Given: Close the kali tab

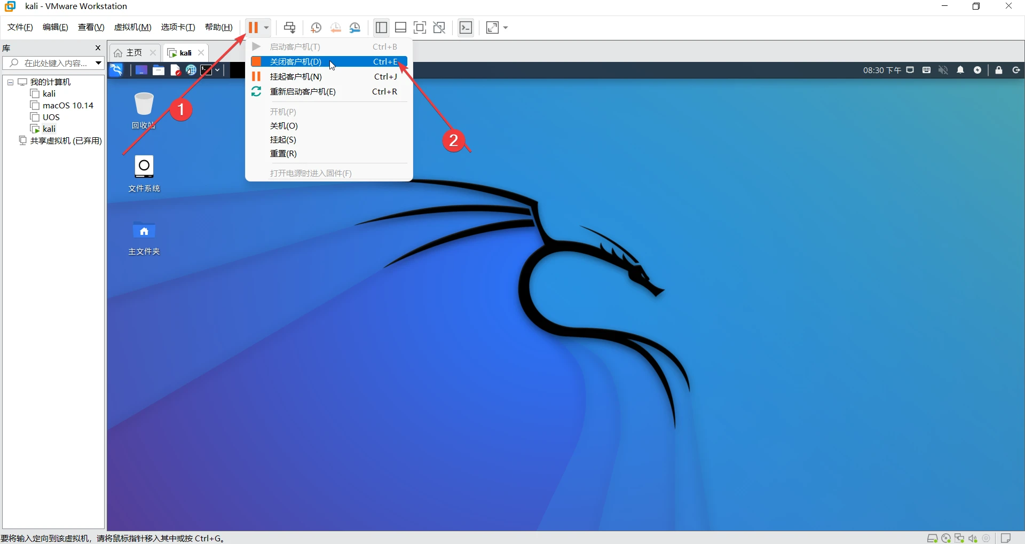Looking at the screenshot, I should (x=201, y=52).
